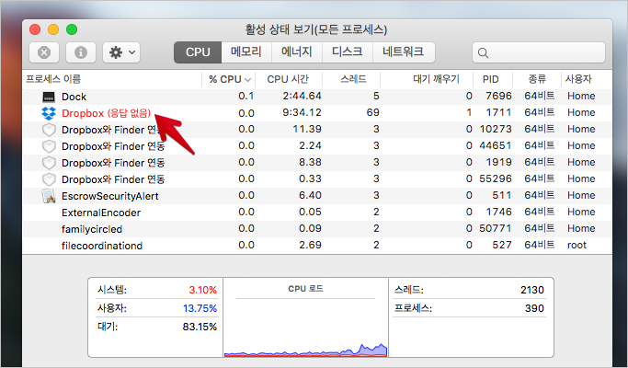Screen dimensions: 628x368
Task: Switch to the CPU tab
Action: point(198,52)
